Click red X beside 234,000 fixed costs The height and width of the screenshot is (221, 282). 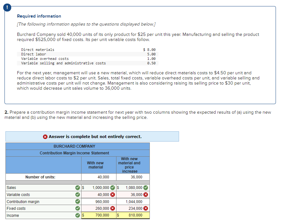(146, 209)
